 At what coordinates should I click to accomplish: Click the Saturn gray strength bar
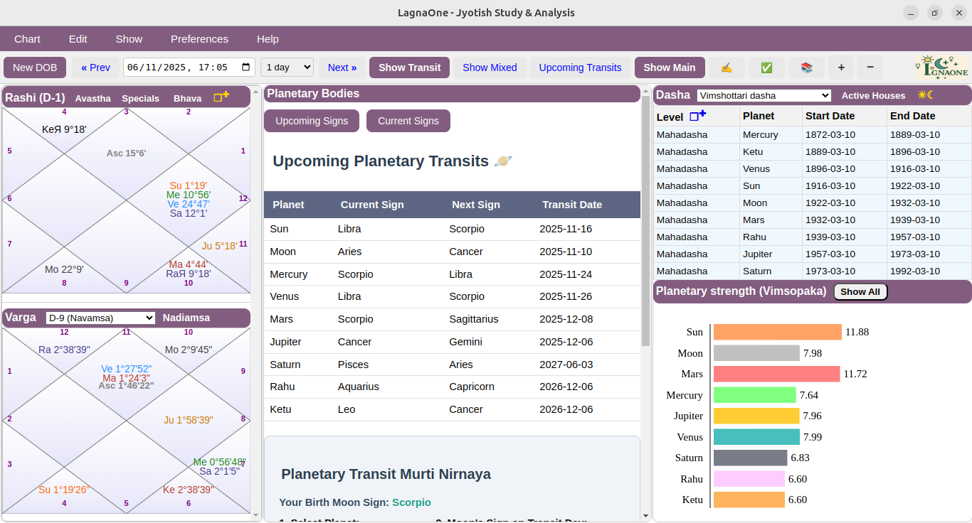pyautogui.click(x=751, y=458)
